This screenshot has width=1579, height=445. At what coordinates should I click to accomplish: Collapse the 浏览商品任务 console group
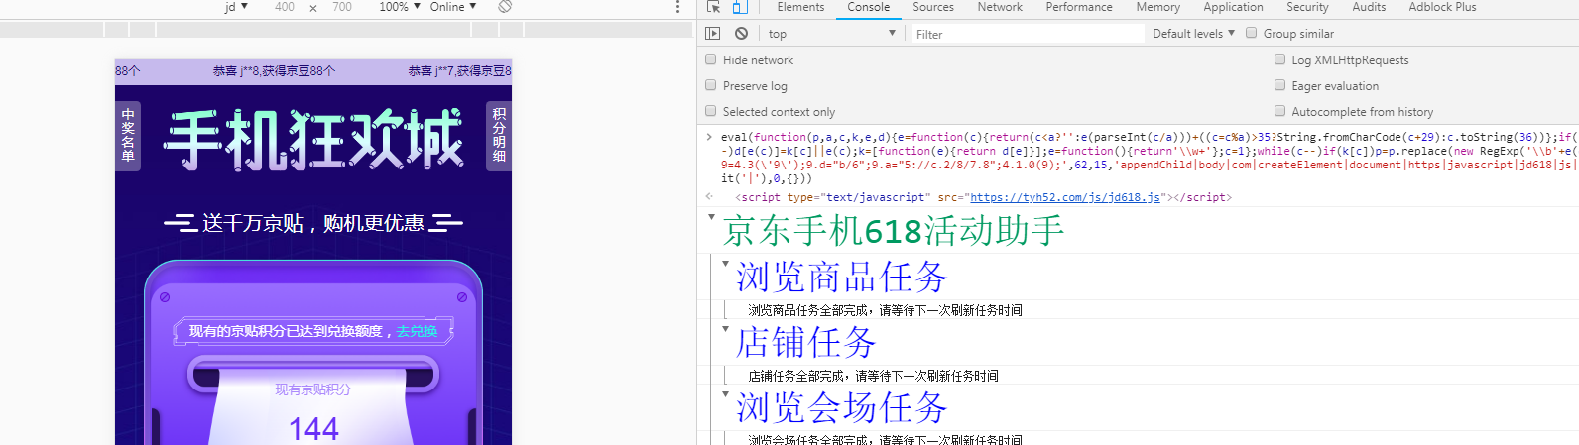point(725,263)
